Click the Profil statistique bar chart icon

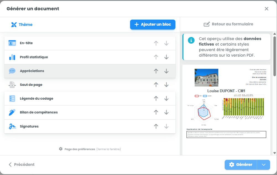point(12,57)
